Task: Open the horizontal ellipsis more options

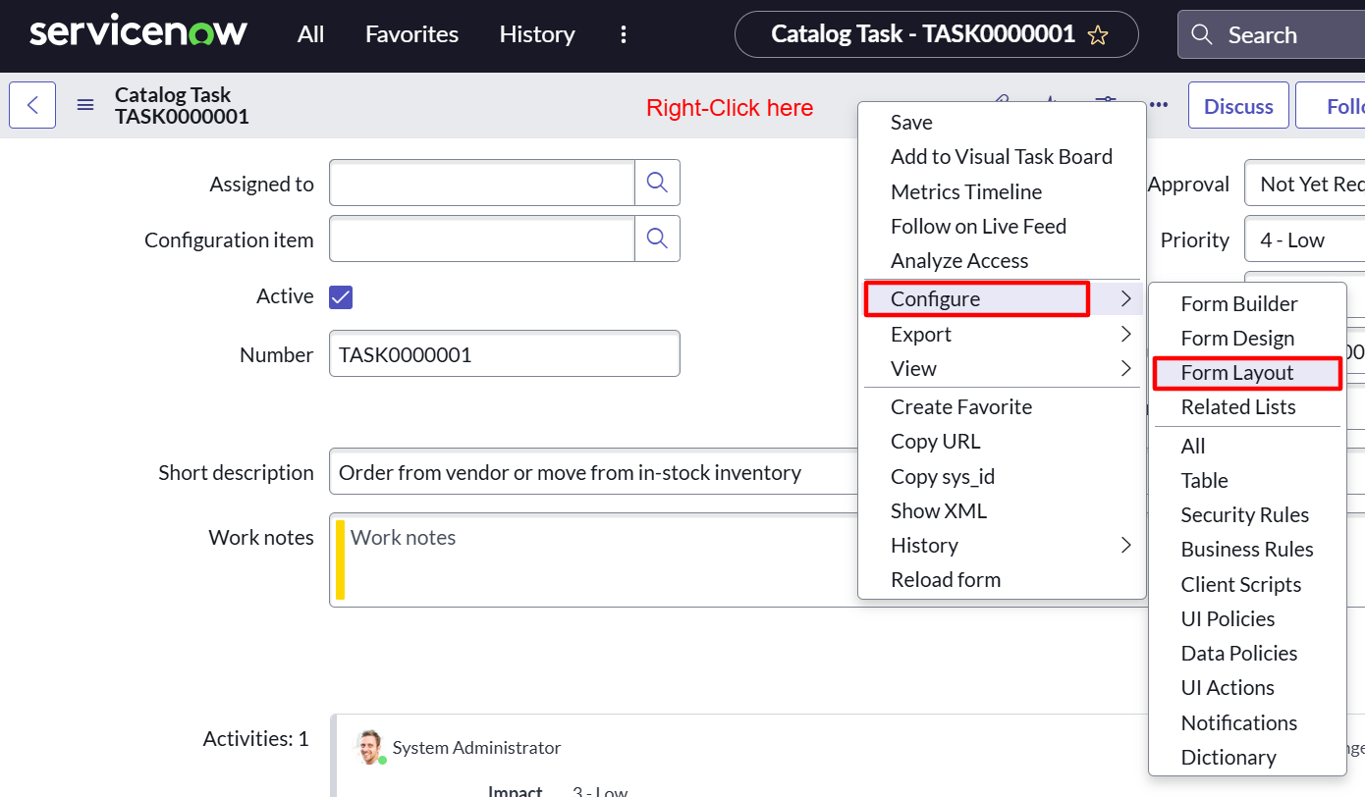Action: [x=1159, y=105]
